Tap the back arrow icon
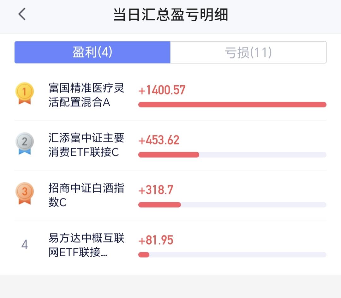 coord(22,15)
